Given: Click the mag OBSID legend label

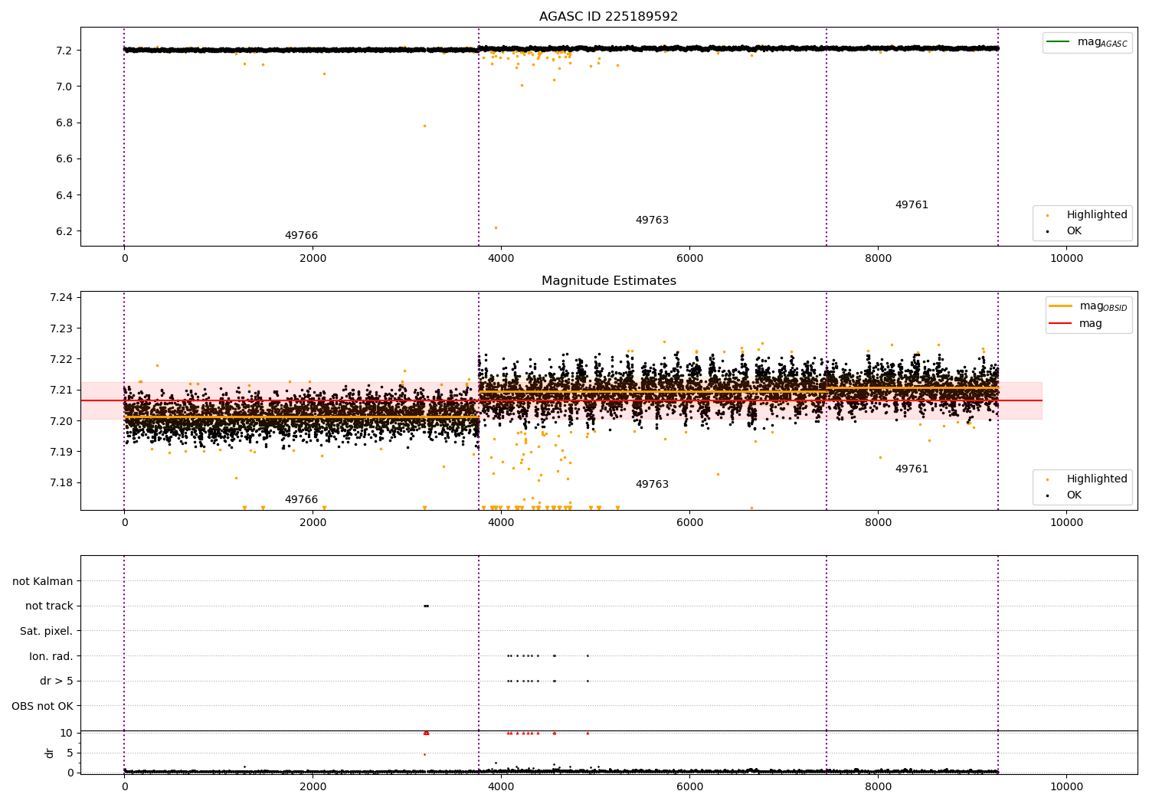Looking at the screenshot, I should point(1103,306).
